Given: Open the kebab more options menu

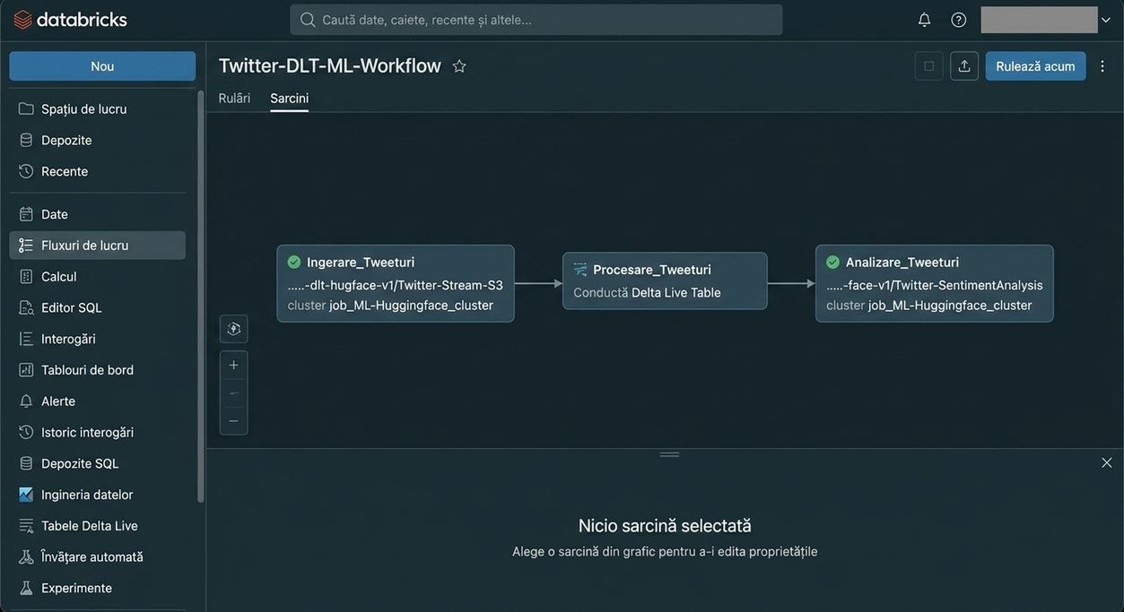Looking at the screenshot, I should [1102, 65].
